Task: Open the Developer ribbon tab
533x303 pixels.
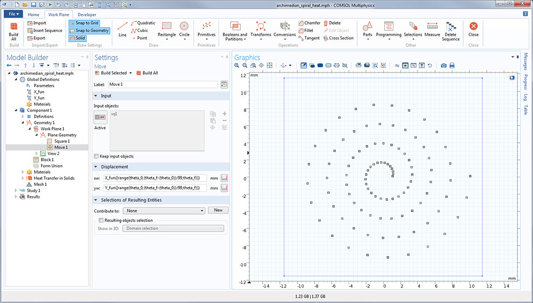Action: click(x=87, y=14)
